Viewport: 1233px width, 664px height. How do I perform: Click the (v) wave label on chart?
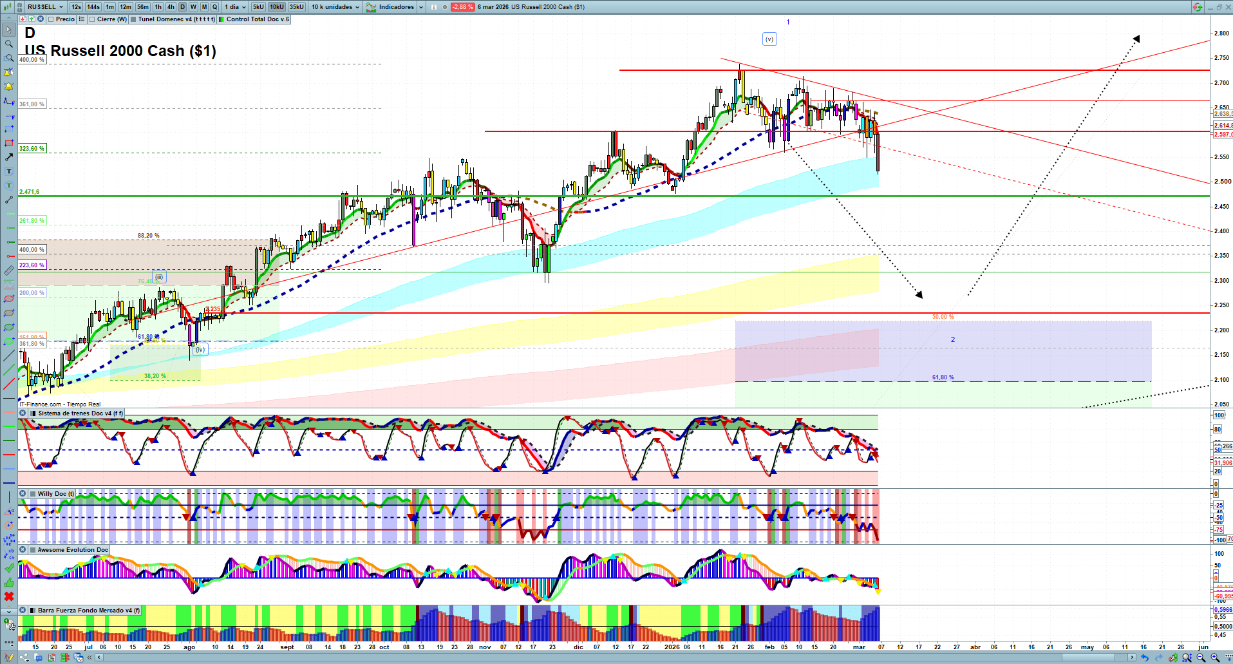pyautogui.click(x=769, y=39)
